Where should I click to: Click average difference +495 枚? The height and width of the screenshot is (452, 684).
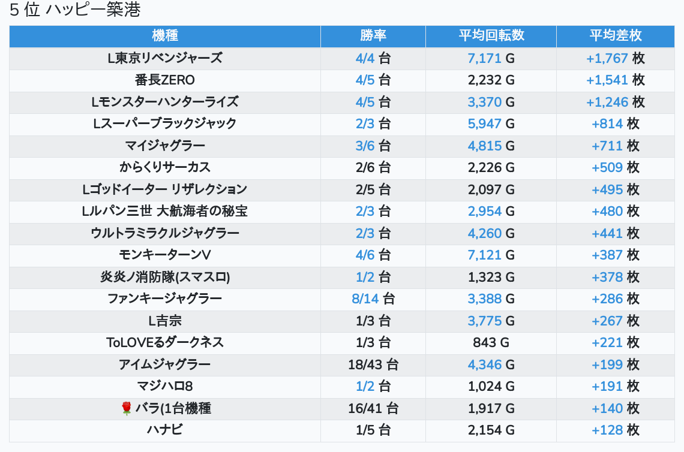click(616, 189)
